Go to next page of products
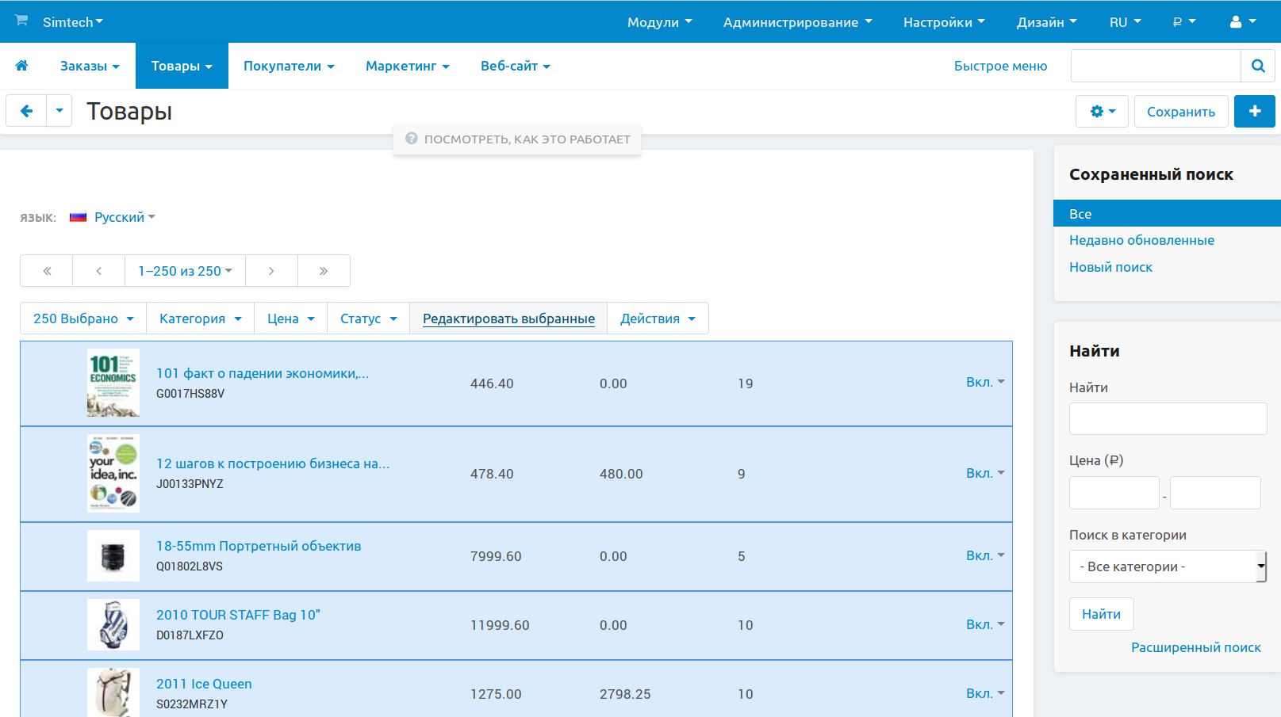Viewport: 1281px width, 717px height. (271, 271)
